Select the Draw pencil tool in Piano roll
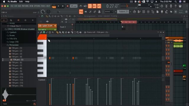Image resolution: width=189 pixels, height=106 pixels. pos(57,32)
